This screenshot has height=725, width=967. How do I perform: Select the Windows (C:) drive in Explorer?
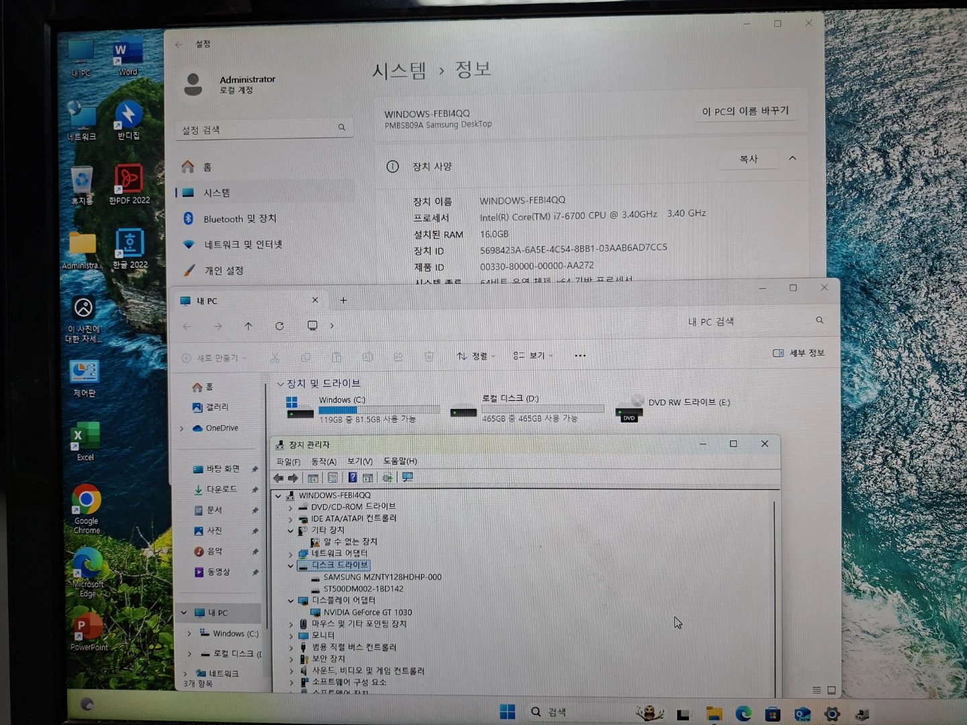click(363, 408)
